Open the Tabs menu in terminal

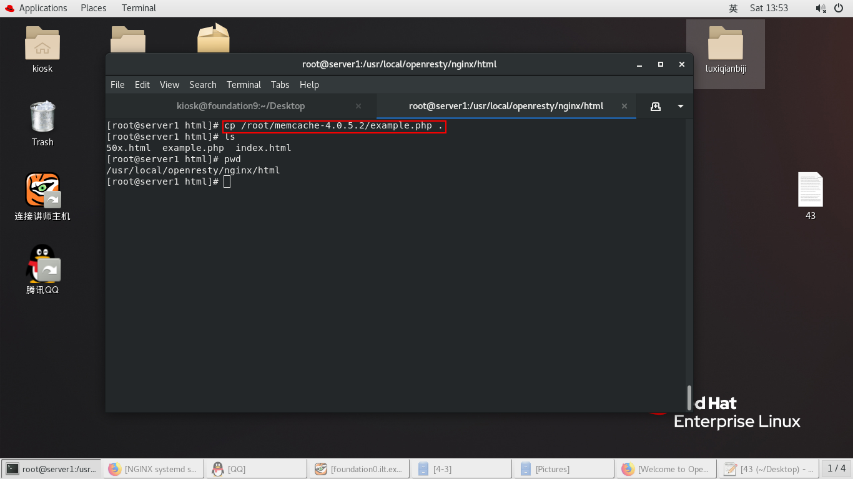tap(280, 85)
